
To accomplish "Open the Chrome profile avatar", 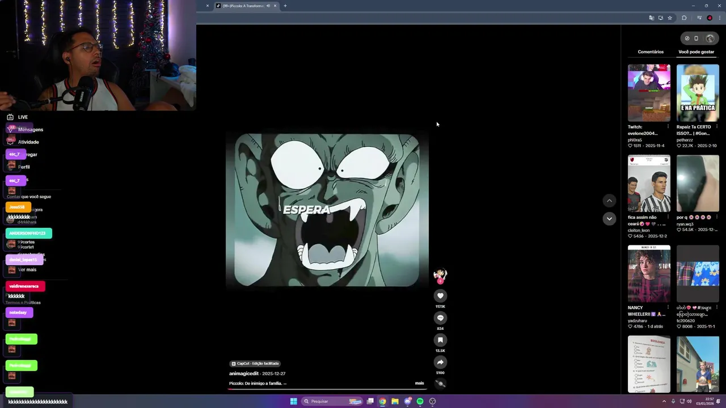I will (710, 18).
